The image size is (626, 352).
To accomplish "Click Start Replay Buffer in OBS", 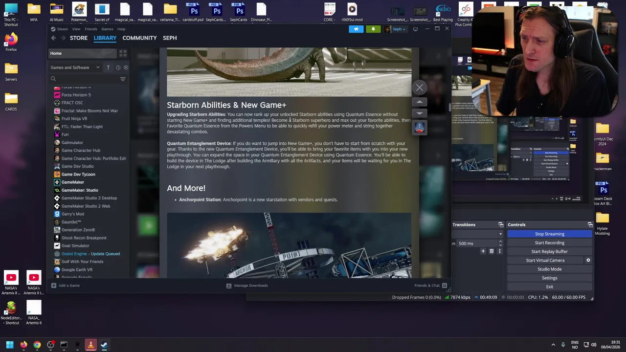I will click(549, 251).
